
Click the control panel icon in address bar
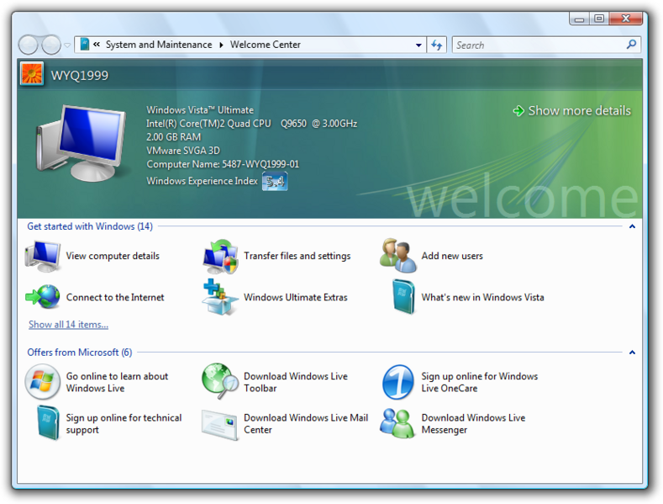point(85,45)
